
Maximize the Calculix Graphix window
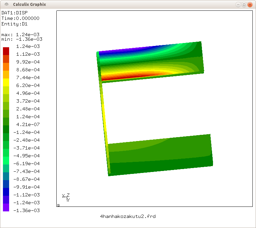(x=244, y=5)
